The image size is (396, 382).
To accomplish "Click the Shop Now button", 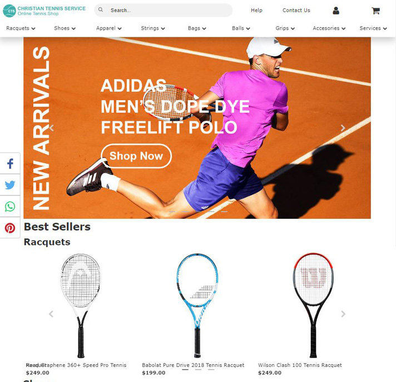I will 136,156.
